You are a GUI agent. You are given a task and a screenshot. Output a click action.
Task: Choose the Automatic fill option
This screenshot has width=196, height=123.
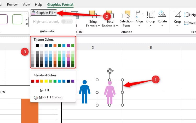(53, 31)
